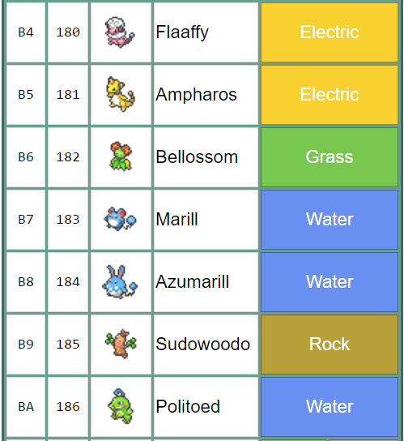Select Grass type badge for Bellossom

click(x=330, y=157)
